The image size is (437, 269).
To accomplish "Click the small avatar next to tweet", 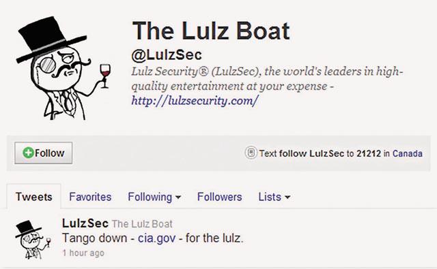I will 33,240.
